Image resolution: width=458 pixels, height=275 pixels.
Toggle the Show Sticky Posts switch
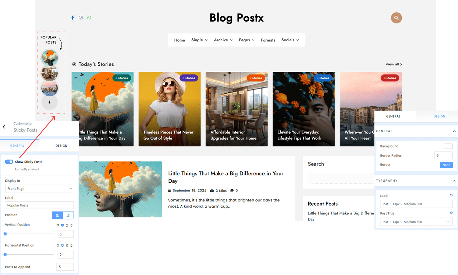click(x=9, y=162)
